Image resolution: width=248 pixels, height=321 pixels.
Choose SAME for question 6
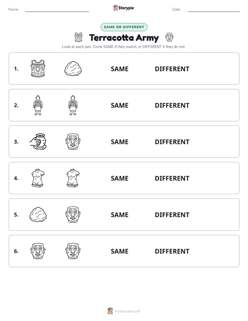(x=119, y=251)
